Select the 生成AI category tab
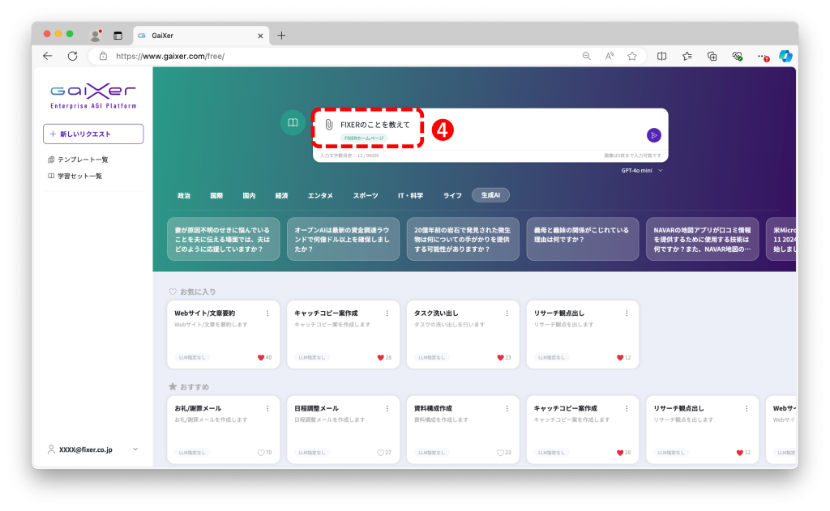Viewport: 830px width, 511px height. [x=490, y=195]
